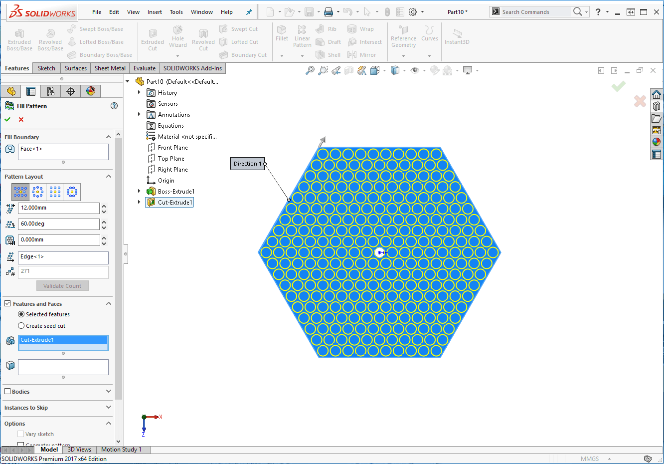Click the DimXpertManager crosshair tab icon

point(71,91)
